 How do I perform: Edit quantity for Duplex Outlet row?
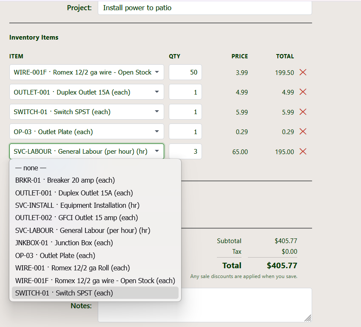(x=185, y=92)
